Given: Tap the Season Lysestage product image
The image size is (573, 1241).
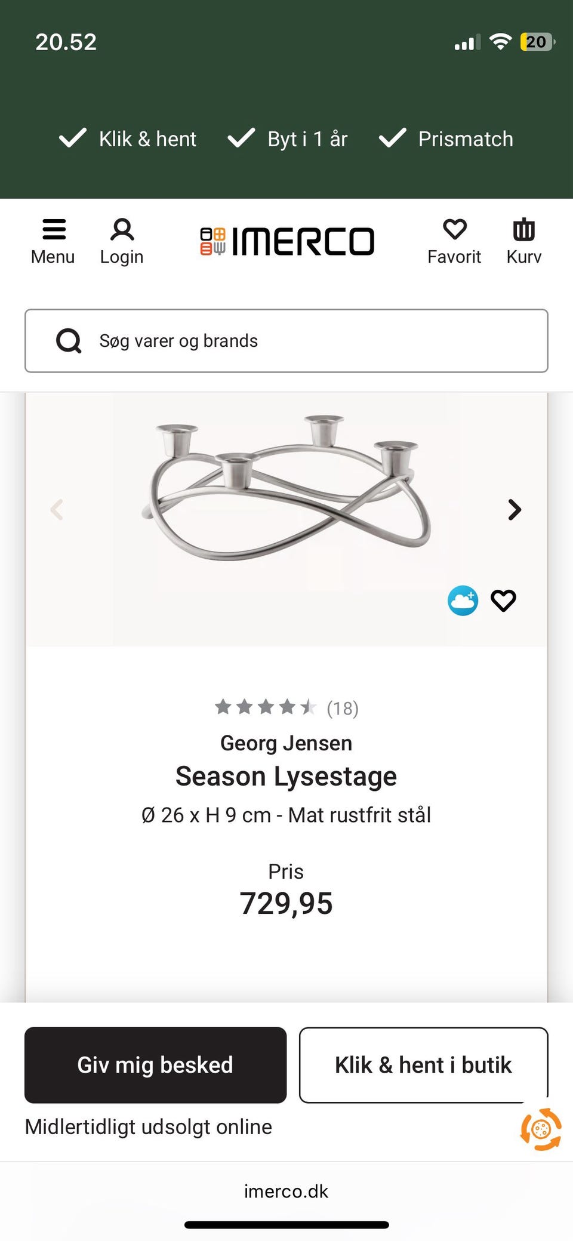Looking at the screenshot, I should pos(286,489).
